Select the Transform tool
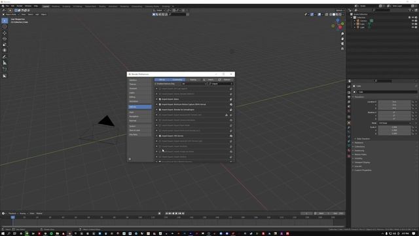Viewport: 419px width, 236px height. [x=5, y=50]
